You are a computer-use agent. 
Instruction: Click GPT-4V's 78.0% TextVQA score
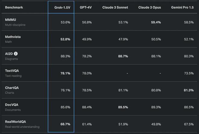coord(87,73)
